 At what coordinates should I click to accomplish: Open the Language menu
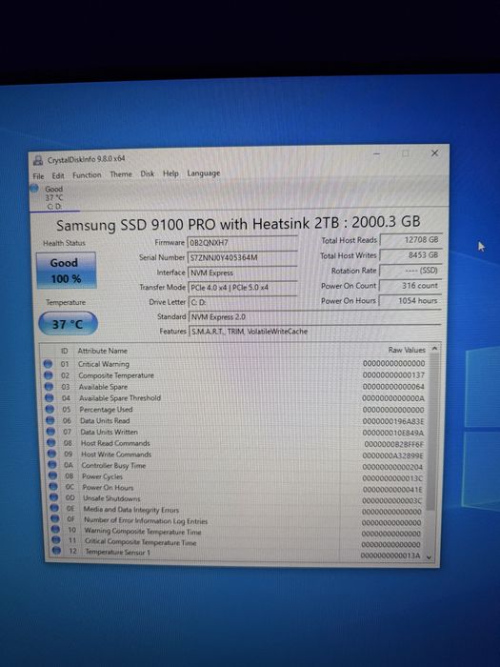click(204, 173)
